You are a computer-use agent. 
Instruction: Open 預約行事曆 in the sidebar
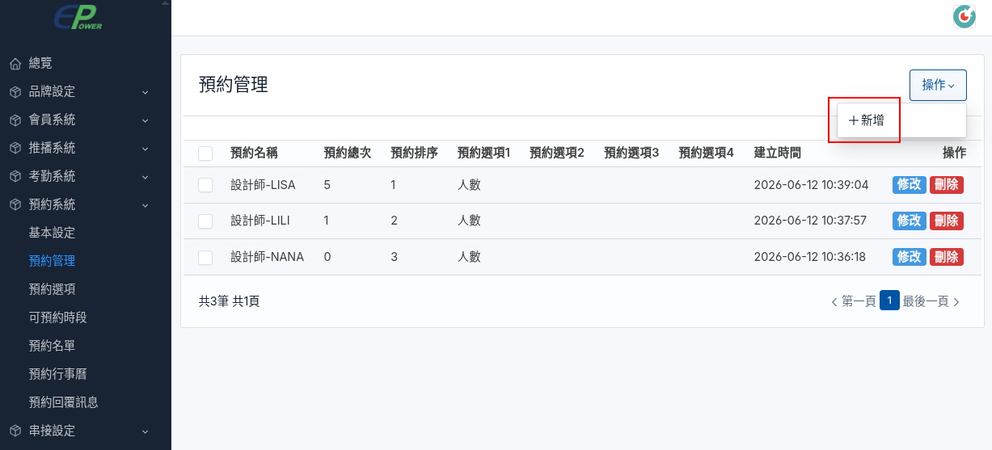[57, 374]
